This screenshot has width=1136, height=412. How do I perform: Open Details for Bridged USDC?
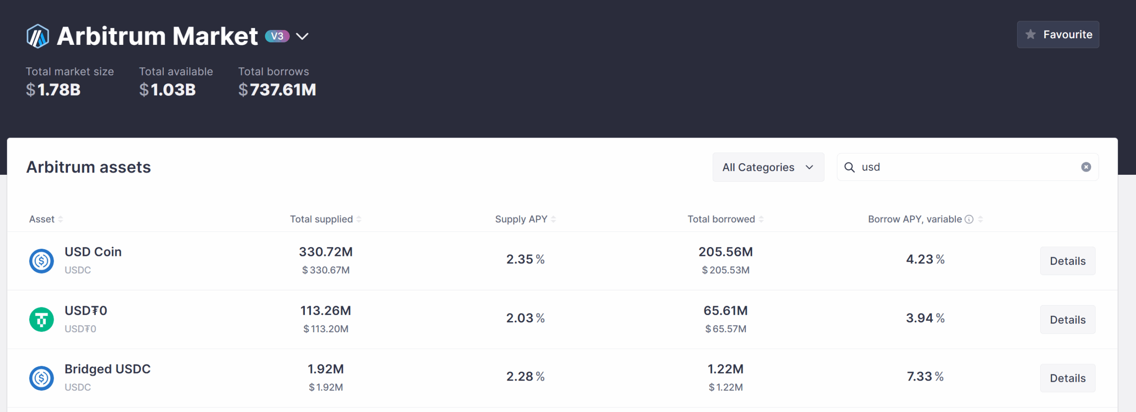point(1067,378)
